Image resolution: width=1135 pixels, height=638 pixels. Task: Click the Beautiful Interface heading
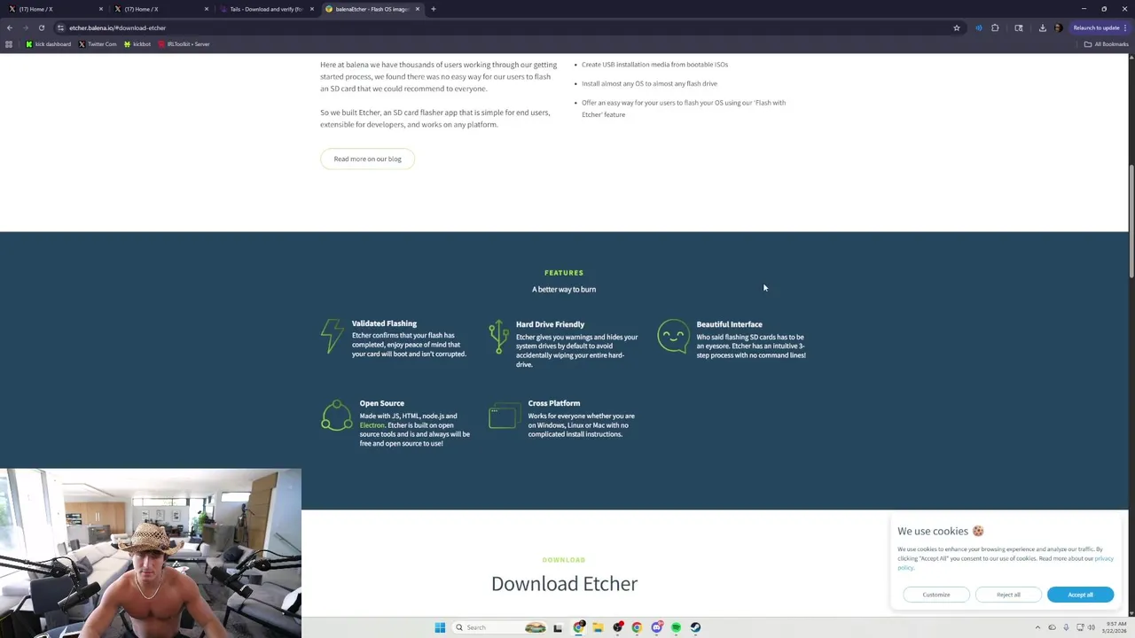729,324
